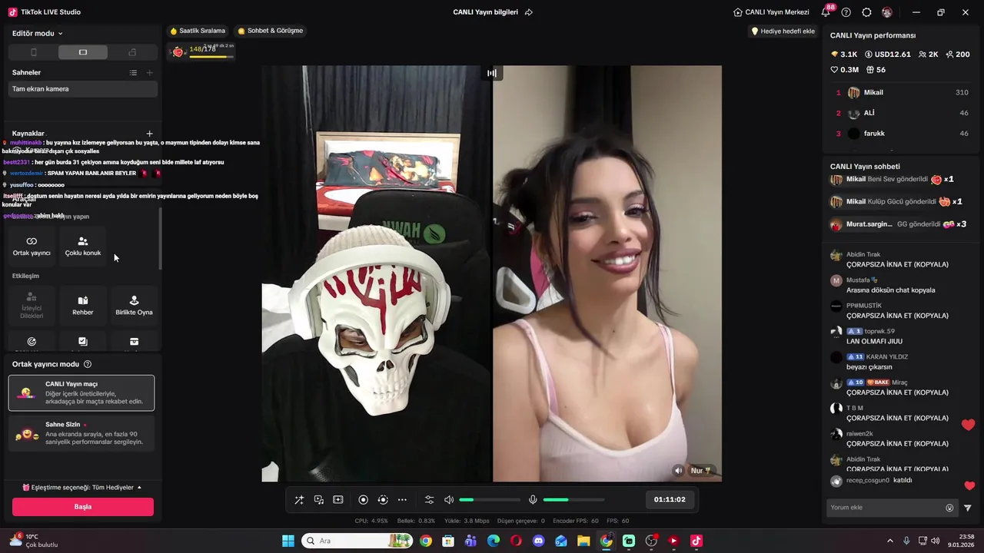The image size is (984, 553).
Task: Click Hediye hedefi ekle
Action: point(783,31)
